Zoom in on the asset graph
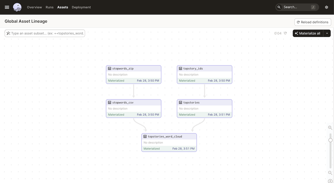 pos(330,128)
